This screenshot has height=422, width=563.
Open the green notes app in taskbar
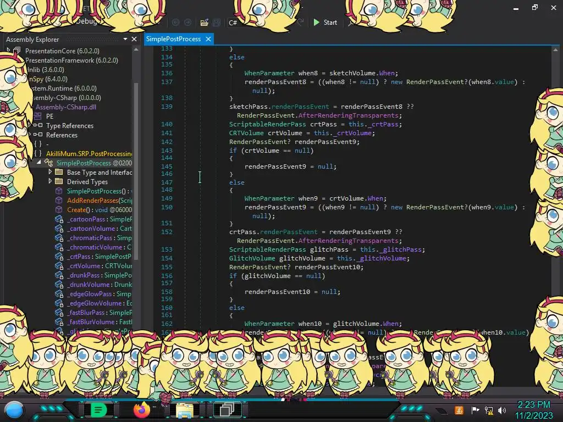tap(98, 409)
